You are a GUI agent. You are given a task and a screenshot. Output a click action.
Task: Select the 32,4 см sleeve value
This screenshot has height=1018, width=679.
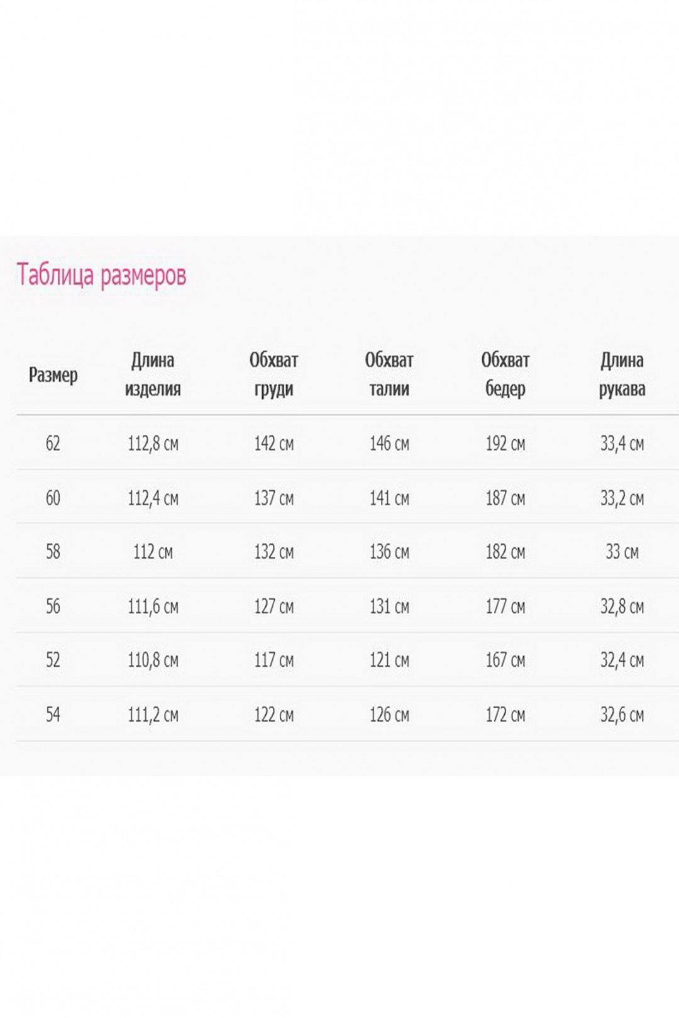[622, 660]
